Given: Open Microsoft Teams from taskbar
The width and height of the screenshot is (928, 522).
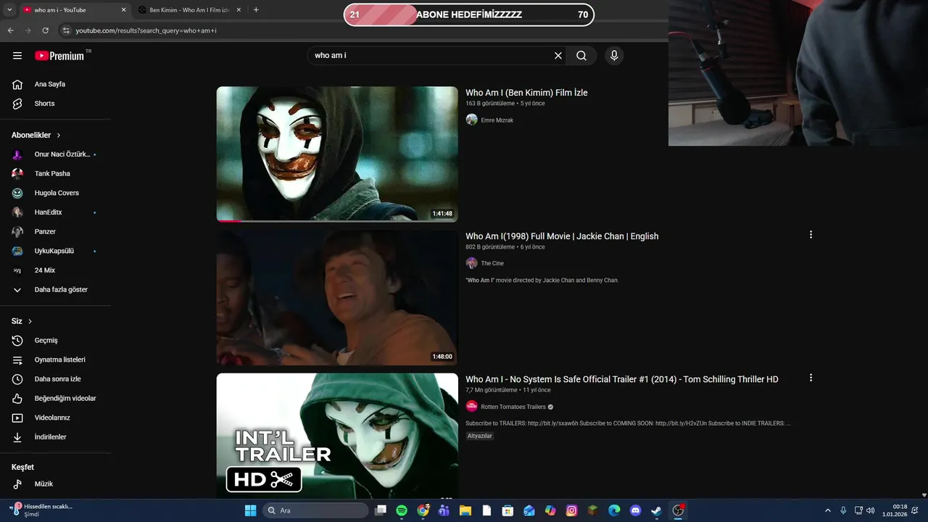Looking at the screenshot, I should 444,510.
